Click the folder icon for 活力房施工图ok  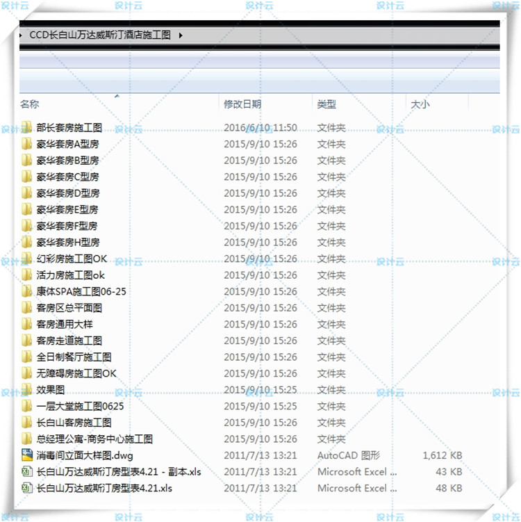tap(26, 275)
